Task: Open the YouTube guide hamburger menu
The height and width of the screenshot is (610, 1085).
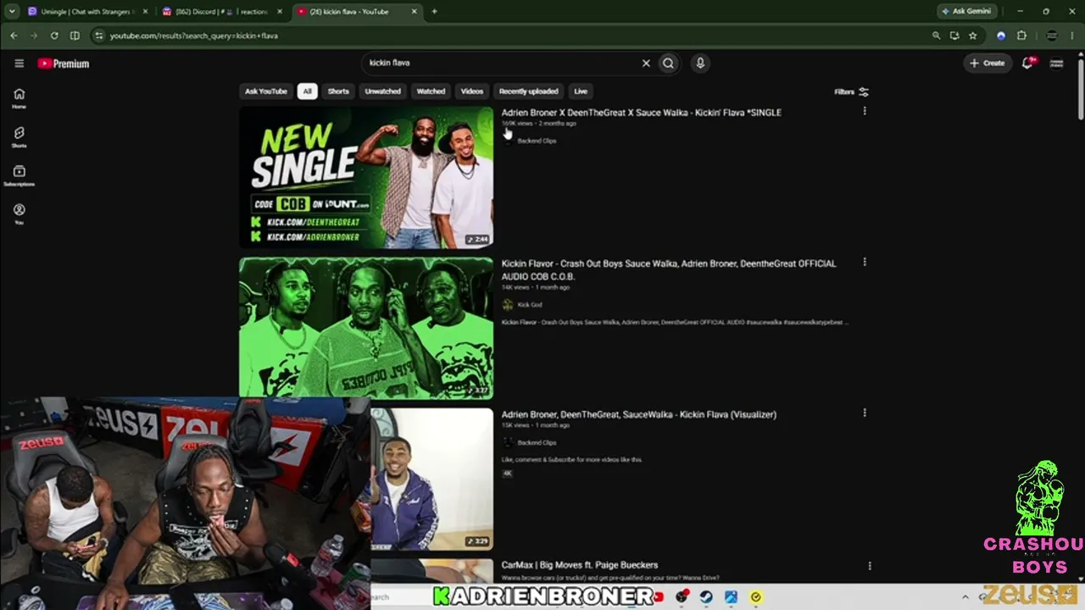Action: 19,63
